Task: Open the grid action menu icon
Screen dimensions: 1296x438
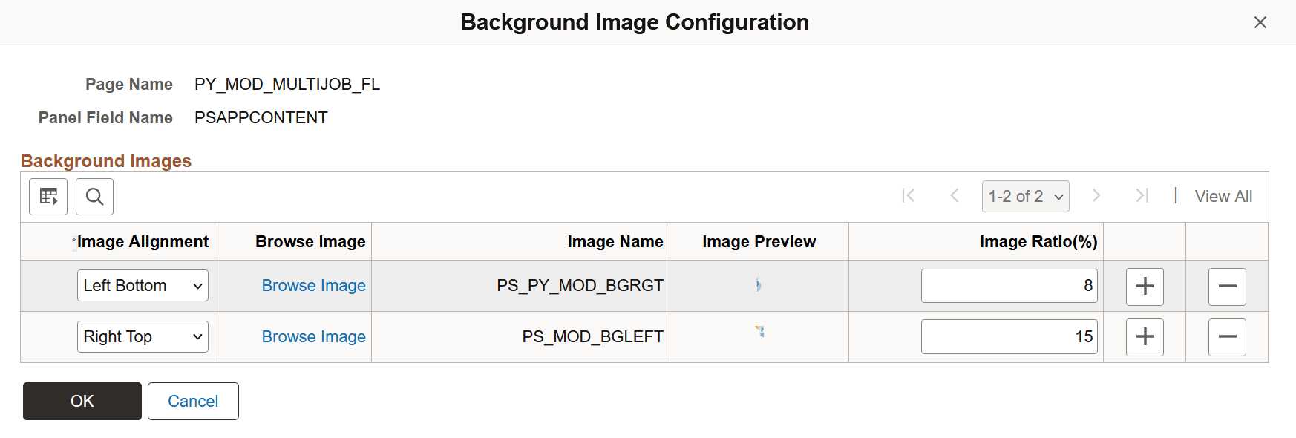Action: click(x=48, y=196)
